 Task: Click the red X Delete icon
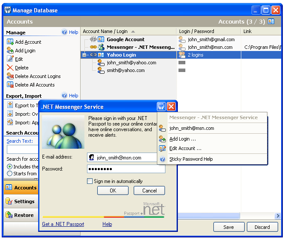[x=10, y=68]
